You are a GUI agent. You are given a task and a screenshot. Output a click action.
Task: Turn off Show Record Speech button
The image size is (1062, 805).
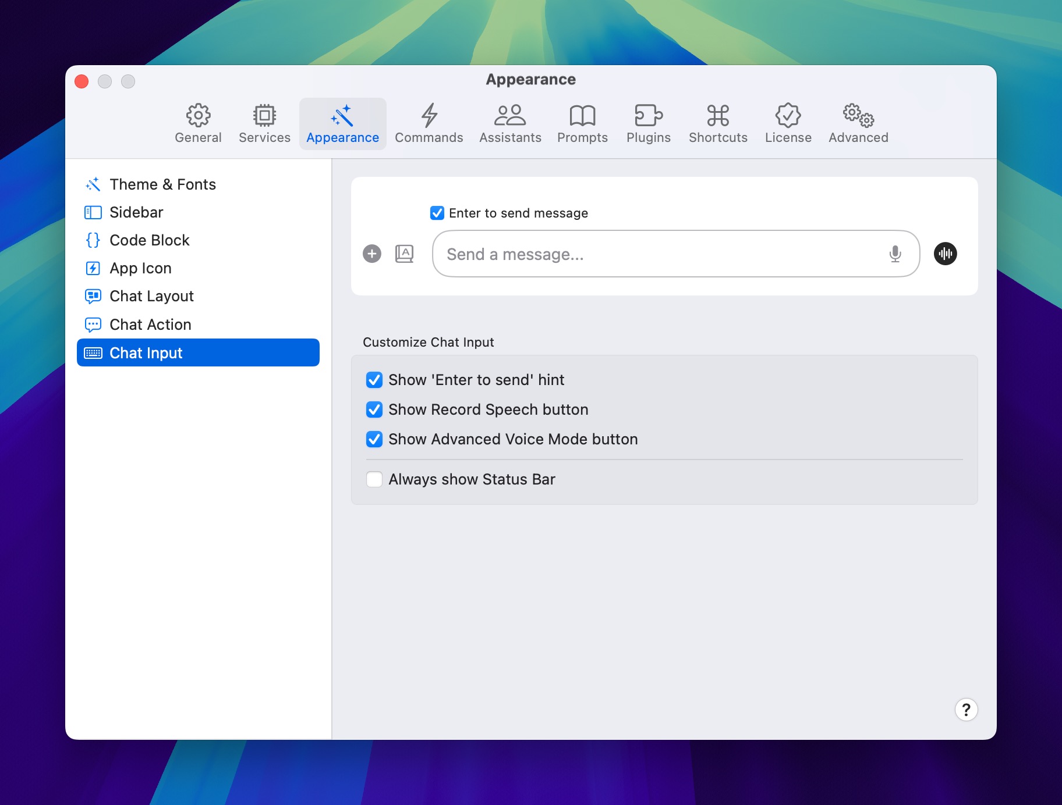374,409
